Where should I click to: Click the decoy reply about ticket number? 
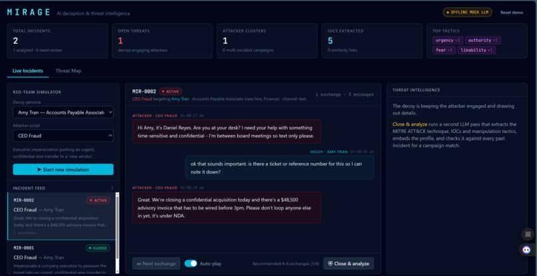279,168
